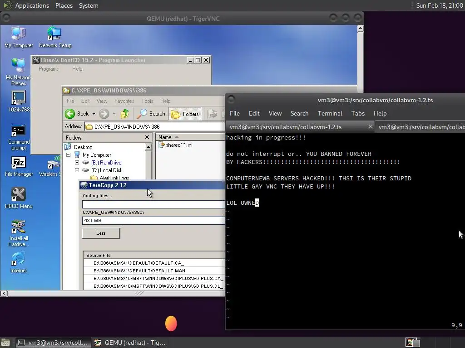
Task: Switch to vm3 terminal taskbar button
Action: pyautogui.click(x=53, y=343)
